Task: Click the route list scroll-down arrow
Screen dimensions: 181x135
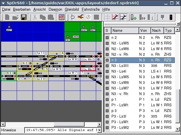Action: (177, 129)
